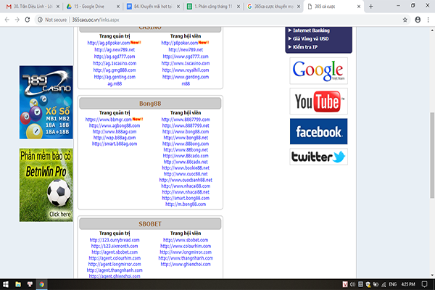
Task: Open the Chrome three-dot menu
Action: pyautogui.click(x=428, y=20)
